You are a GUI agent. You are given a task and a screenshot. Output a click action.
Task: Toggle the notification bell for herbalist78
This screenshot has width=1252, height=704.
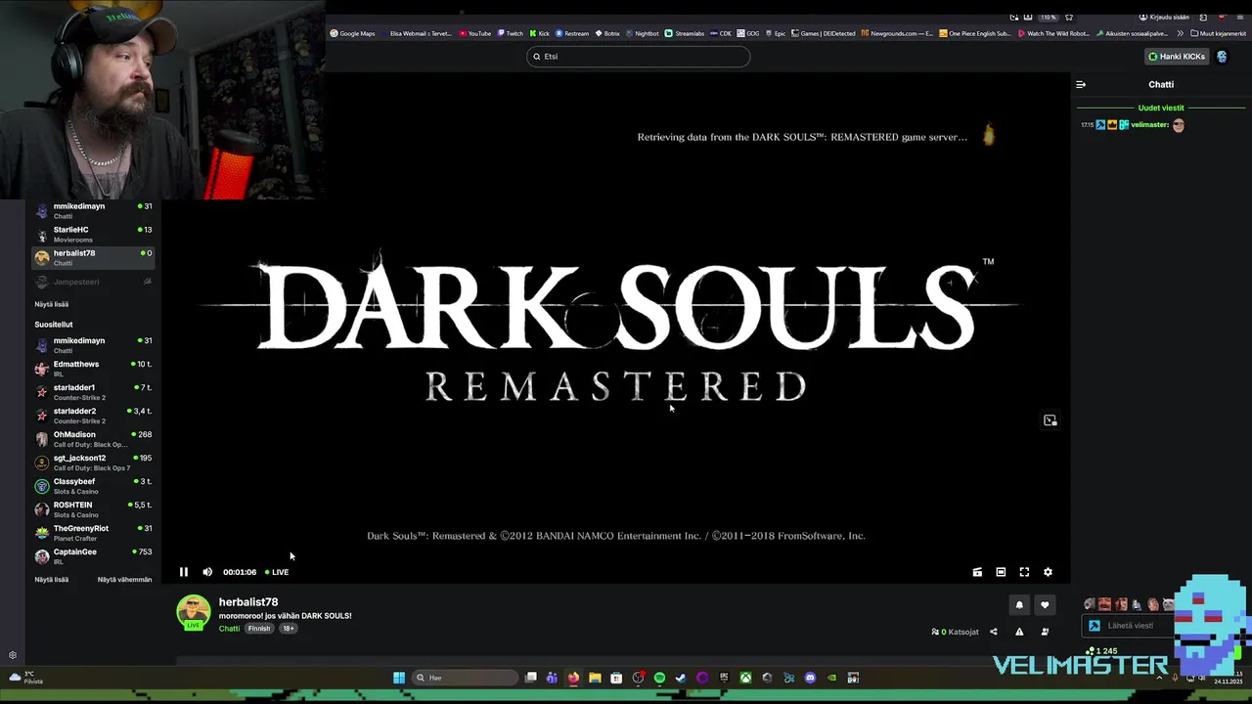click(1019, 605)
